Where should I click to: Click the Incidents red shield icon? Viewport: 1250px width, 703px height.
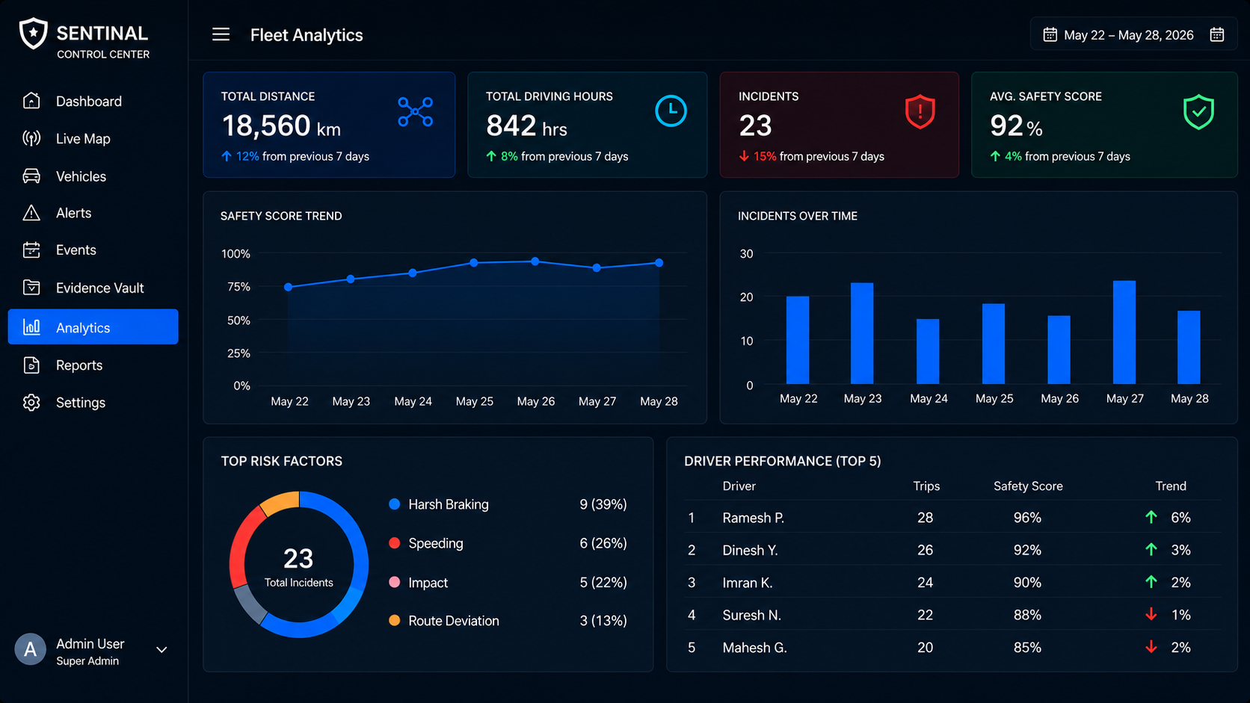pos(920,112)
